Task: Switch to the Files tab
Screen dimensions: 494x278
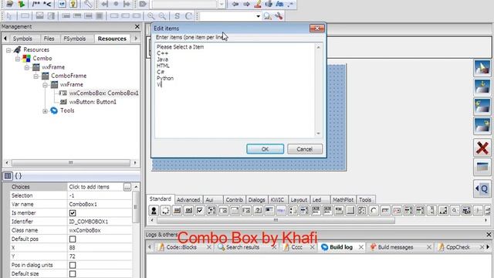Action: coord(49,39)
